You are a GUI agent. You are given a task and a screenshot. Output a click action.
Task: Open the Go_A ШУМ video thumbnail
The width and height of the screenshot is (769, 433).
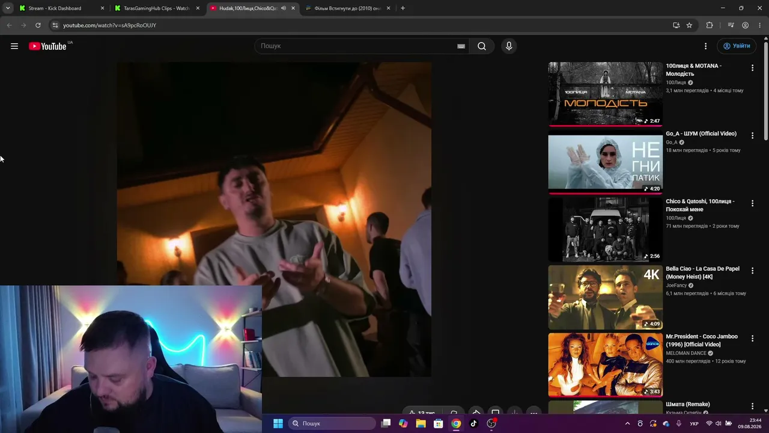pyautogui.click(x=605, y=162)
